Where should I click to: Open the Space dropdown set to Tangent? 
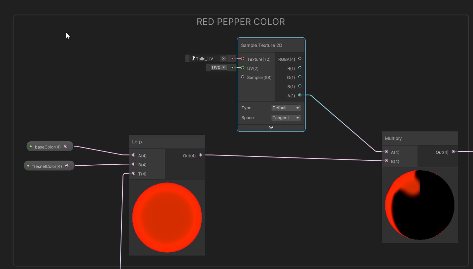286,118
